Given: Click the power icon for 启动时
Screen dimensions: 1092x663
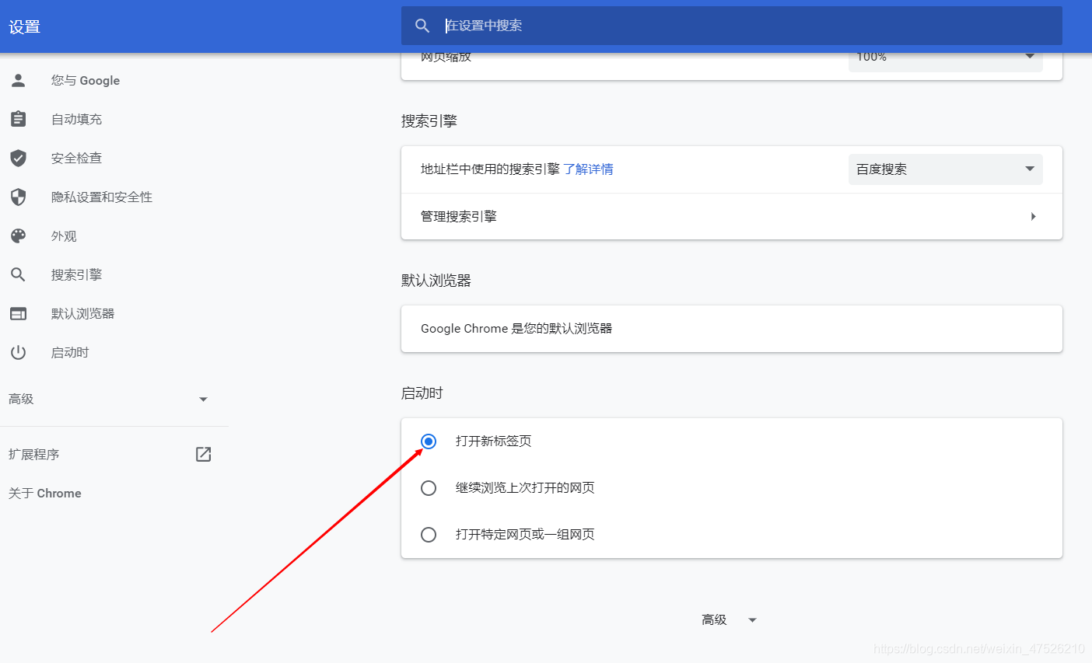Looking at the screenshot, I should tap(18, 352).
